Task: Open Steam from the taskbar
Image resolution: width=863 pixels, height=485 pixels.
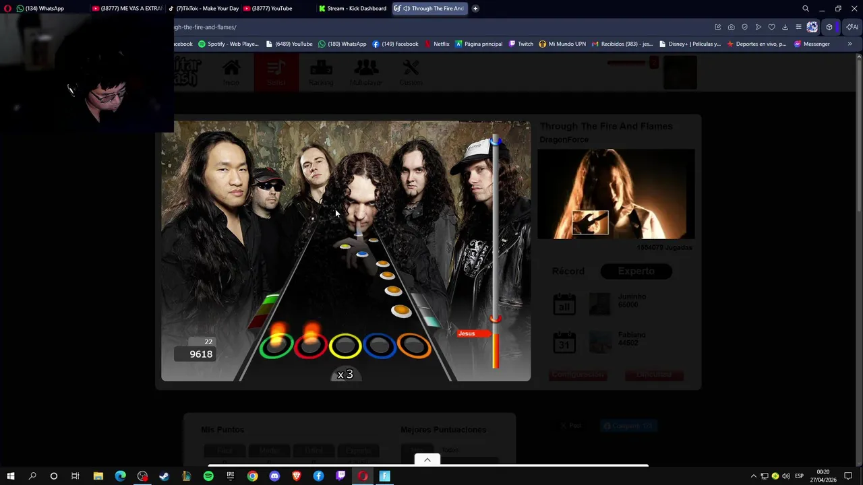Action: click(x=164, y=476)
